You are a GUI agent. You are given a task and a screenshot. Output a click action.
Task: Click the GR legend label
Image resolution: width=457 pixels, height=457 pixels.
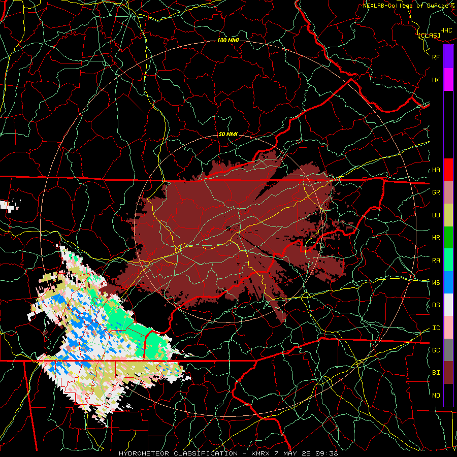click(x=436, y=192)
